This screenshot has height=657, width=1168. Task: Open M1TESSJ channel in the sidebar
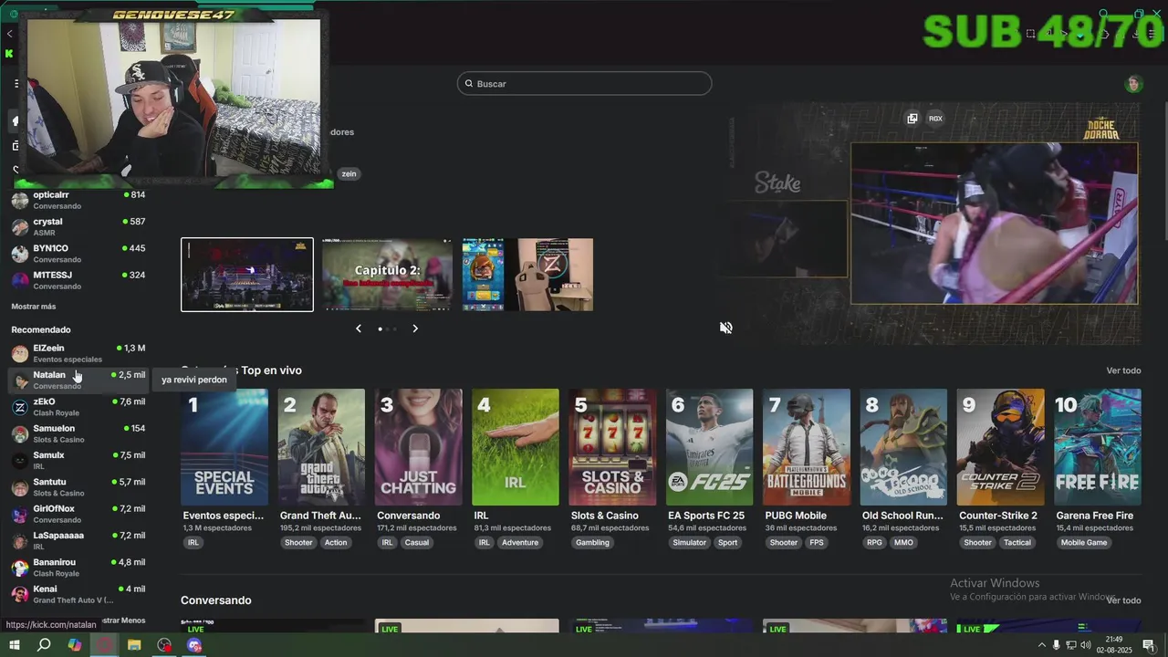point(78,280)
